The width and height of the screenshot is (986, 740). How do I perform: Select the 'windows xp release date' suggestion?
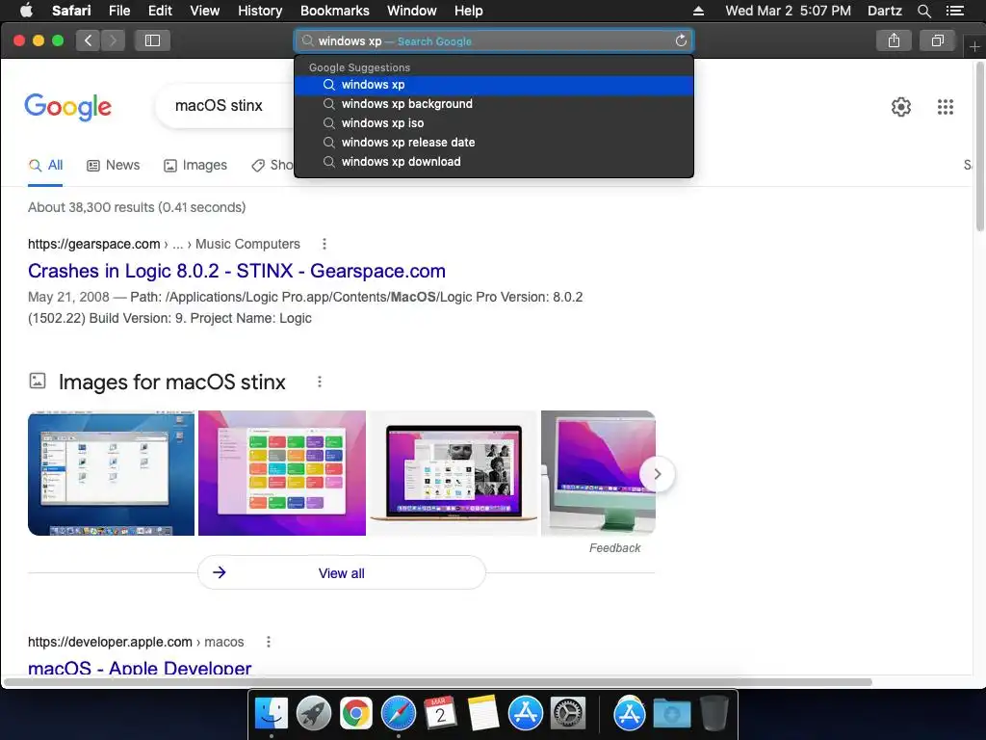pos(494,143)
